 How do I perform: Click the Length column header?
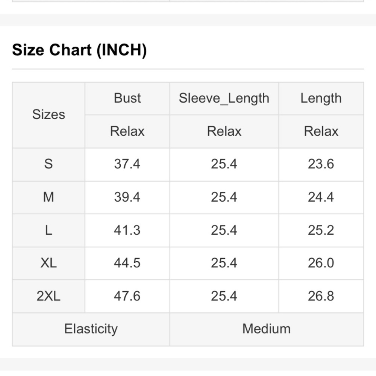[321, 98]
